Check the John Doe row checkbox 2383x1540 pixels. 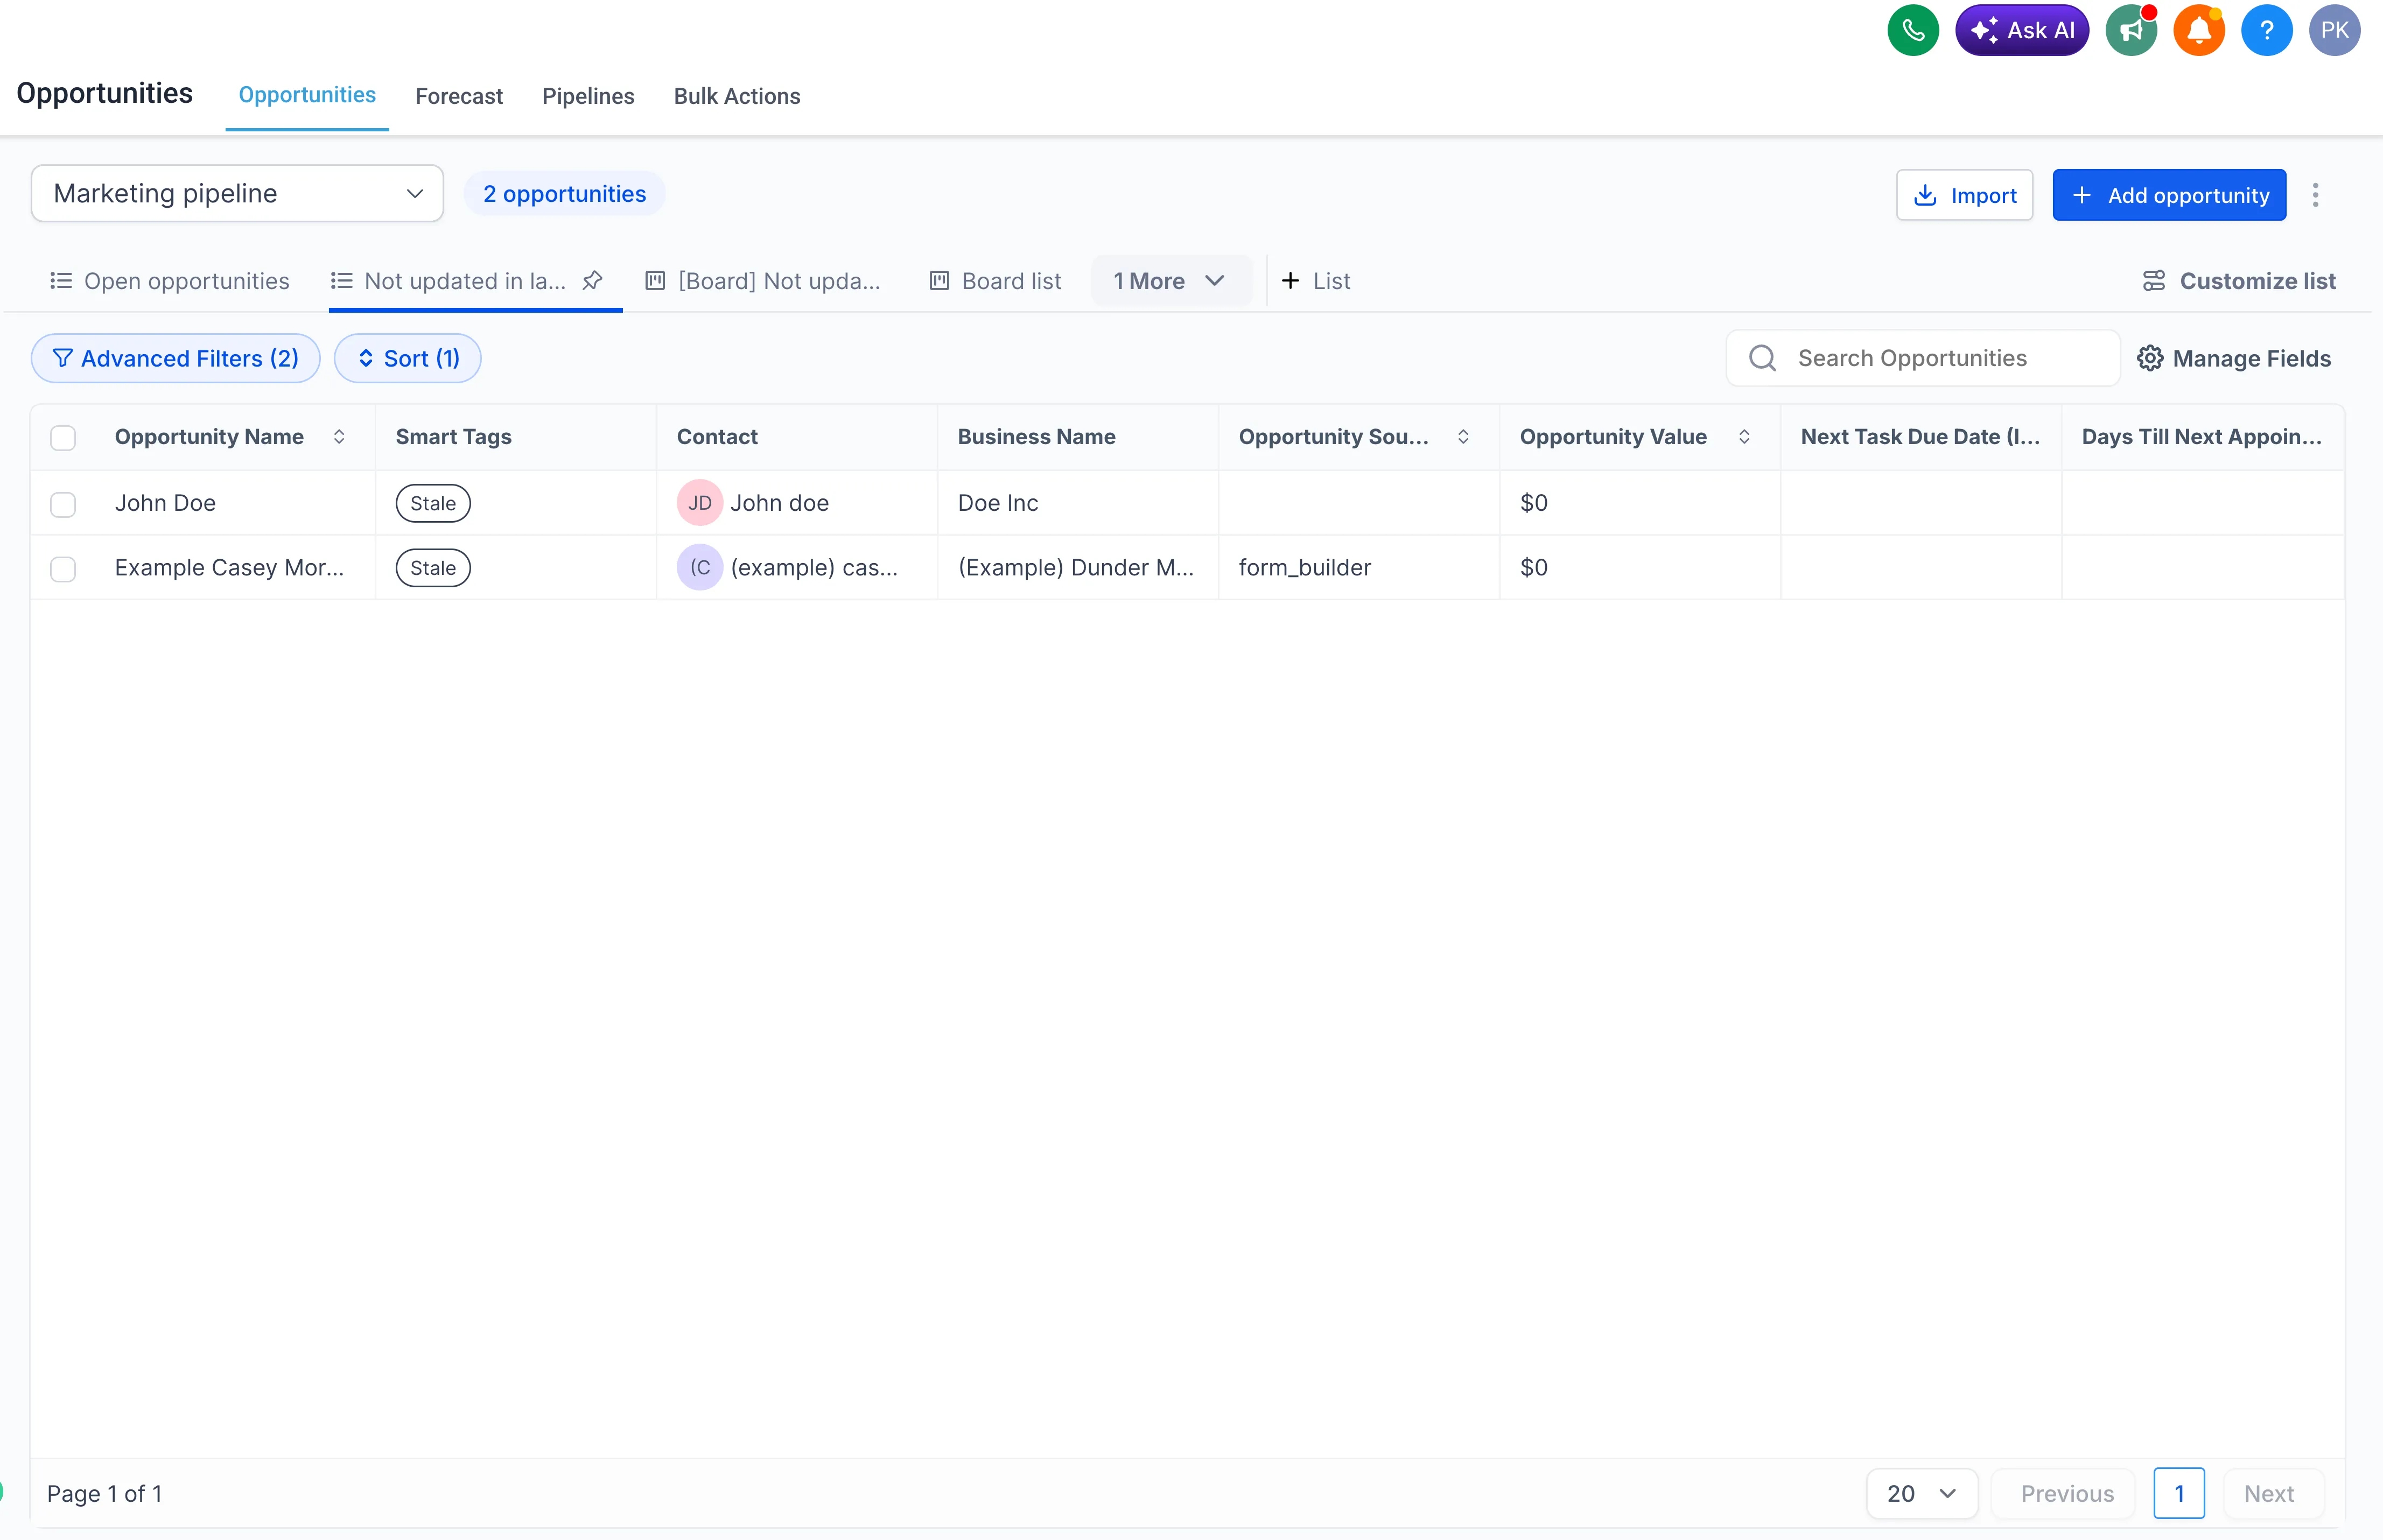click(63, 504)
